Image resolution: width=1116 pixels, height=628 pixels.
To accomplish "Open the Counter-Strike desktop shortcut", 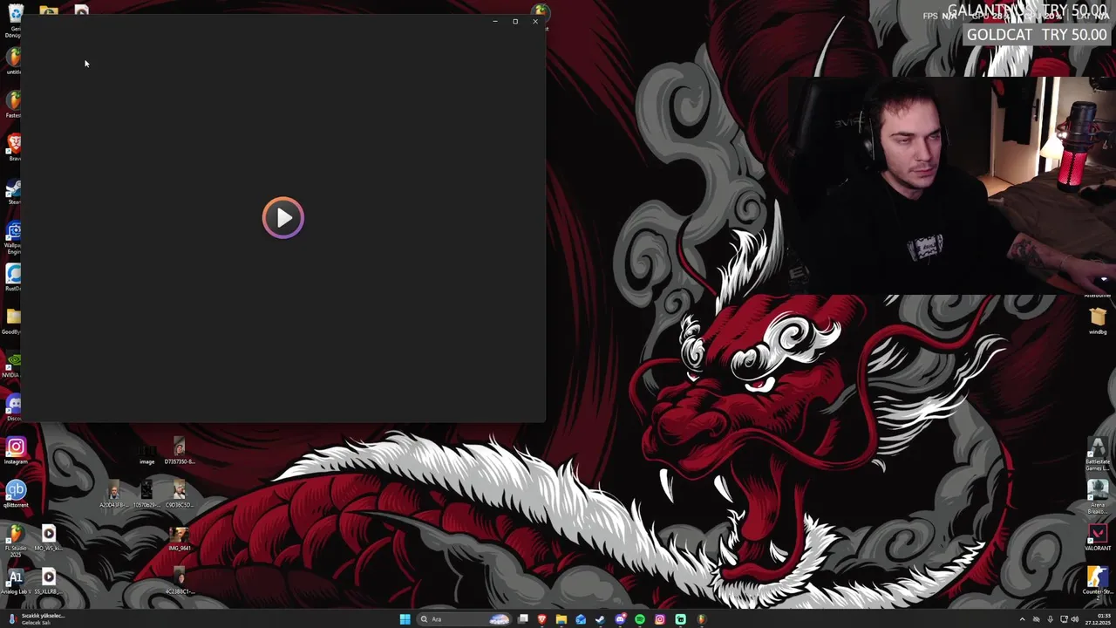I will (x=1098, y=582).
